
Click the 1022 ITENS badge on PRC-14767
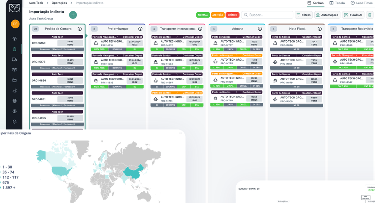(254, 43)
